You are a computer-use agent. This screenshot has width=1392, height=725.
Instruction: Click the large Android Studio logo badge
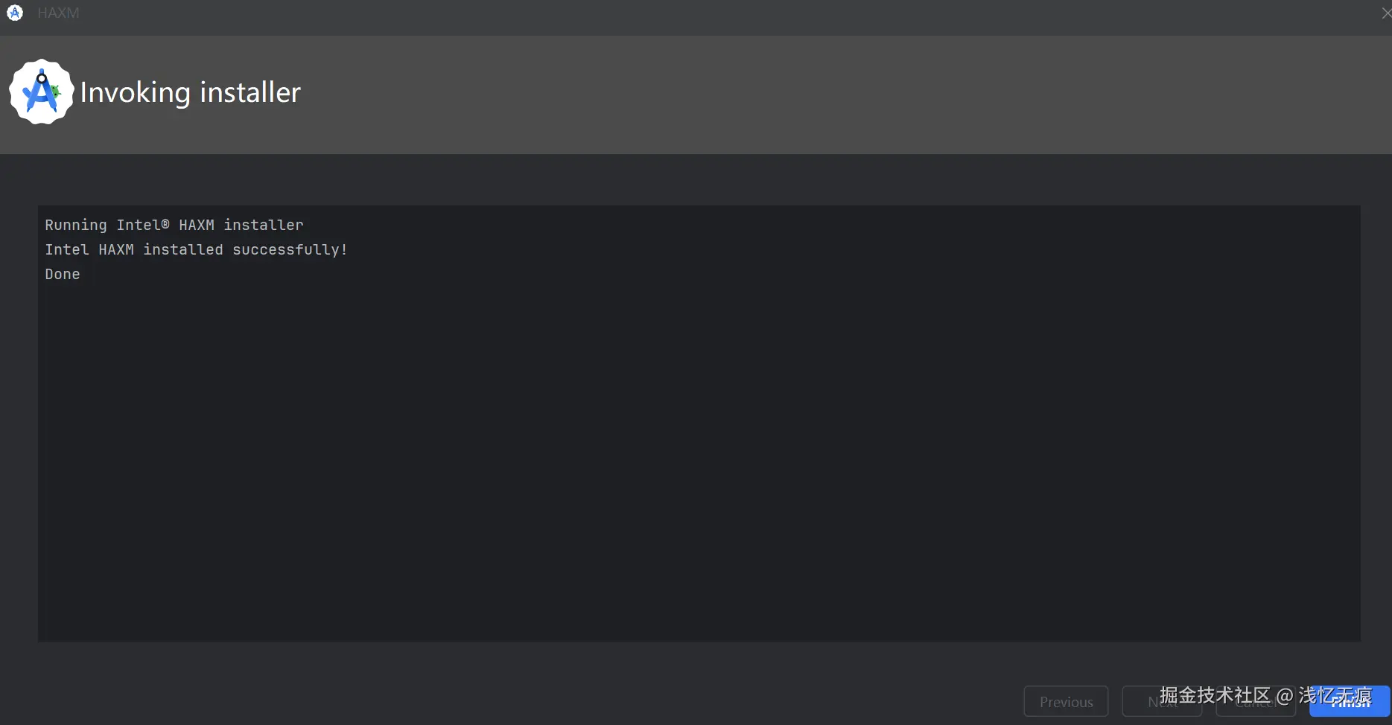pyautogui.click(x=42, y=92)
